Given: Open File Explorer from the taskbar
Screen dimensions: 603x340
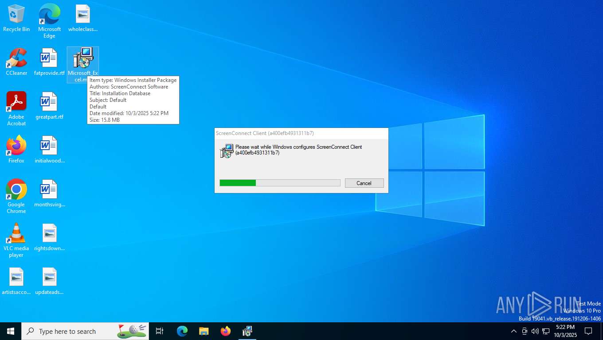Looking at the screenshot, I should point(204,331).
